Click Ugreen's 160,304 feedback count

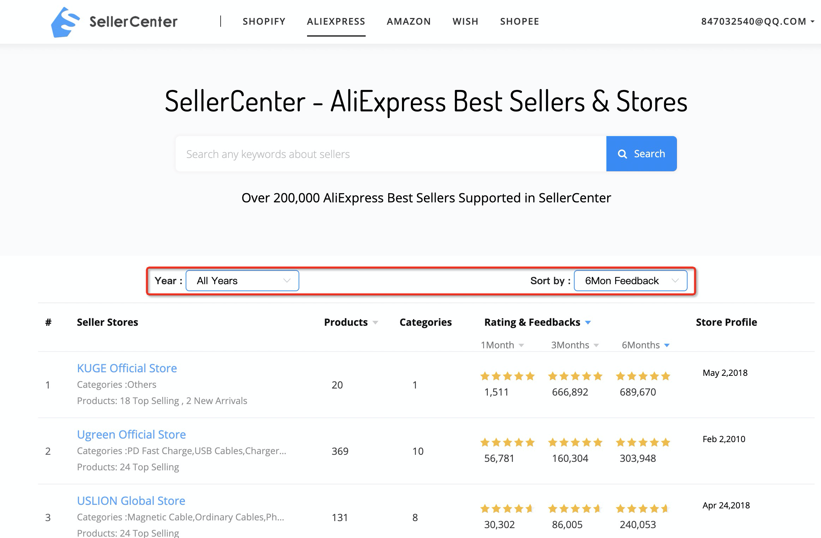(x=570, y=458)
